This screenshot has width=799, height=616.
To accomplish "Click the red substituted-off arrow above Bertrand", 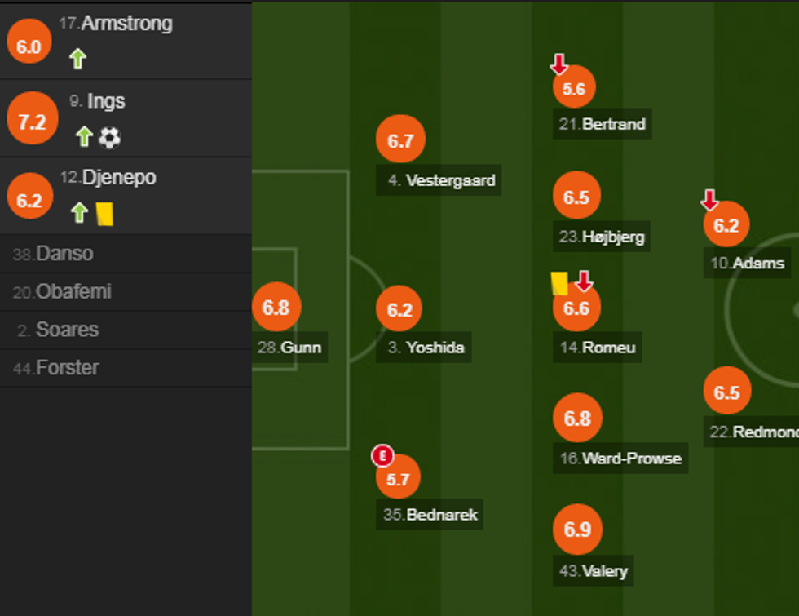I will coord(558,64).
